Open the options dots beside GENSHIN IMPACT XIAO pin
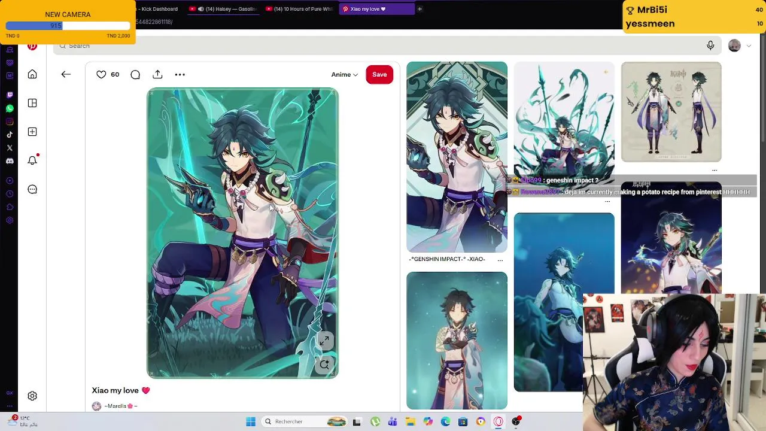 (500, 260)
